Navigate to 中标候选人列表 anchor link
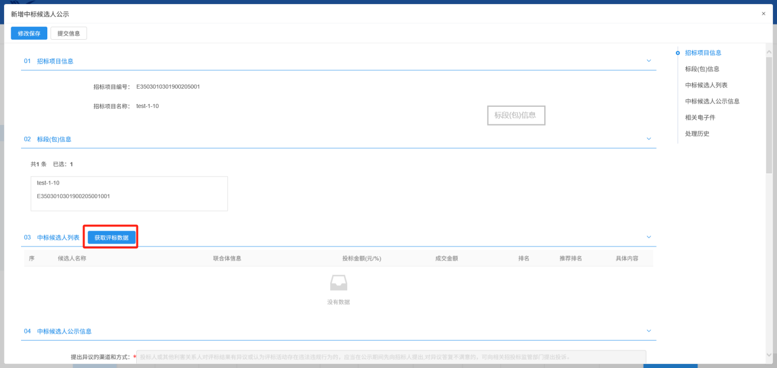Screen dimensions: 777x368 [706, 85]
